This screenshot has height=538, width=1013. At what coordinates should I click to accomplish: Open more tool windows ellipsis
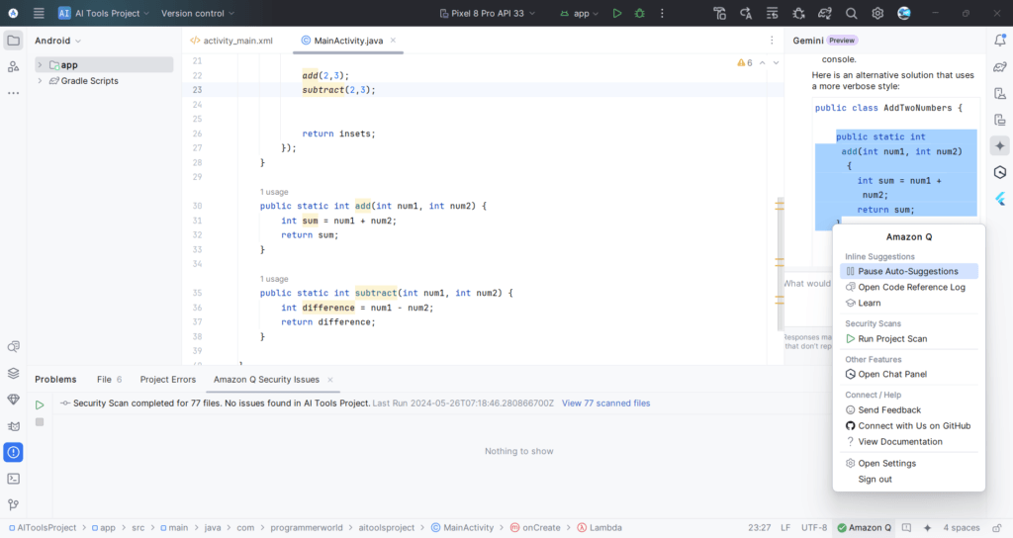(13, 93)
